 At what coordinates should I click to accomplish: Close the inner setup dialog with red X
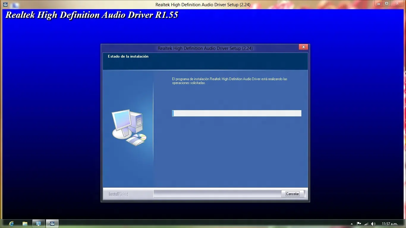[303, 47]
